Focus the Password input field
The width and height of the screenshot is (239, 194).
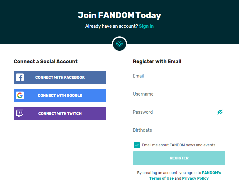(173, 112)
